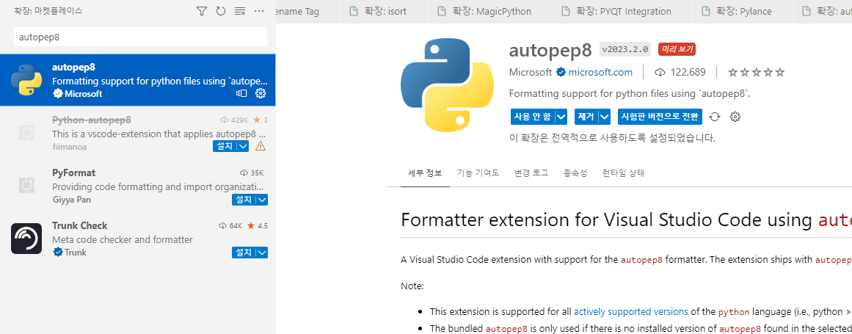This screenshot has height=334, width=852.
Task: Click the 미리 보기 preview badge
Action: [x=677, y=49]
